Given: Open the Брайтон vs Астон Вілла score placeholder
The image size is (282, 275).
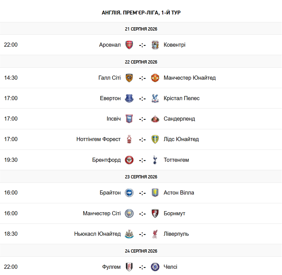Looking at the screenshot, I should coord(142,193).
